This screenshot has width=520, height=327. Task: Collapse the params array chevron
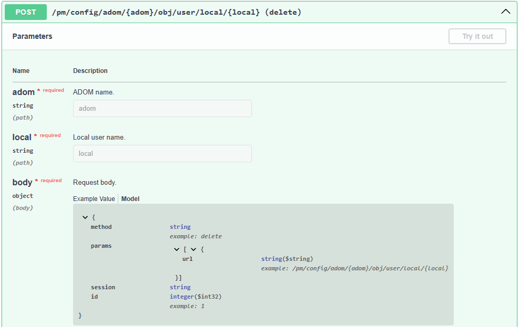[x=177, y=250]
